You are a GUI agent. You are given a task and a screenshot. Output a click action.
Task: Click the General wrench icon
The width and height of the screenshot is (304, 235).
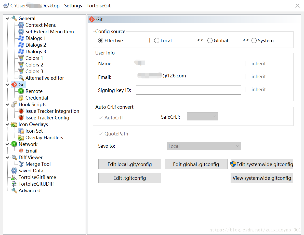14,18
